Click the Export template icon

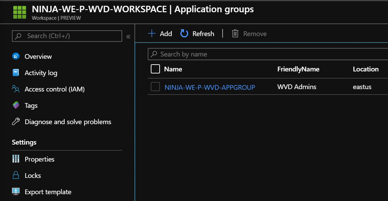coord(16,192)
